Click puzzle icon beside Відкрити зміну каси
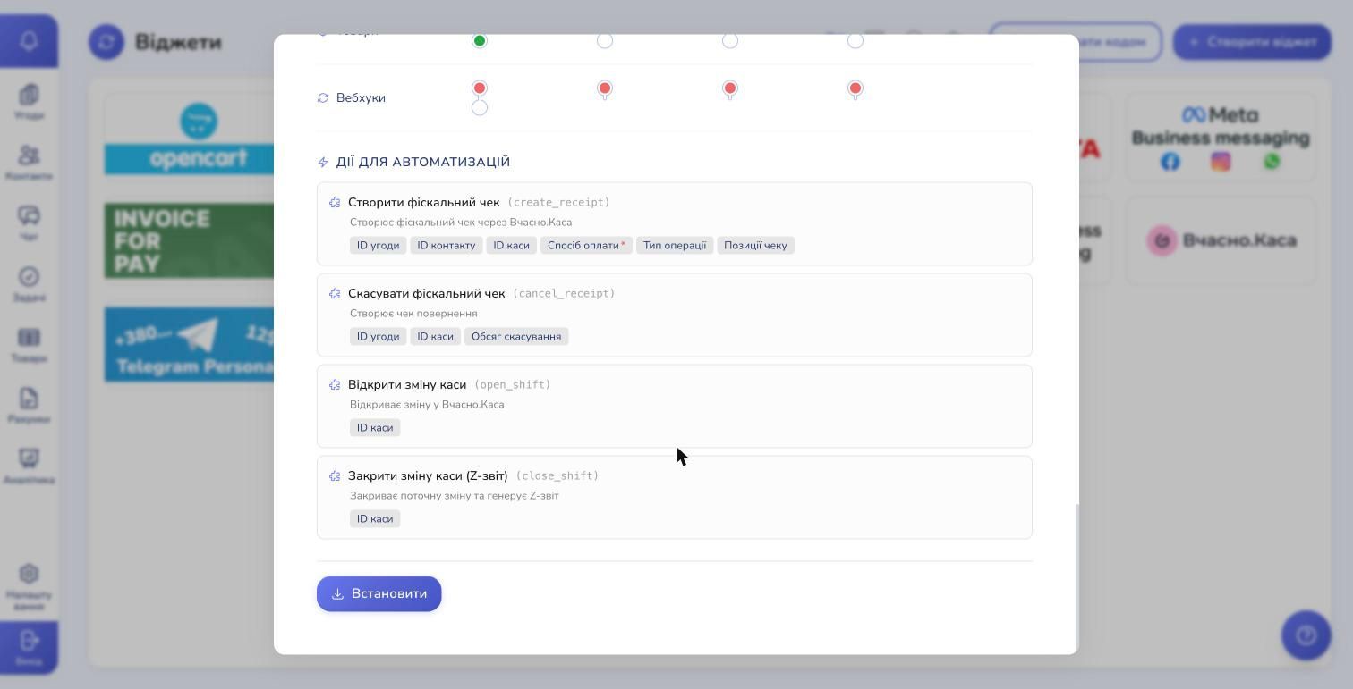This screenshot has height=689, width=1353. pyautogui.click(x=335, y=385)
